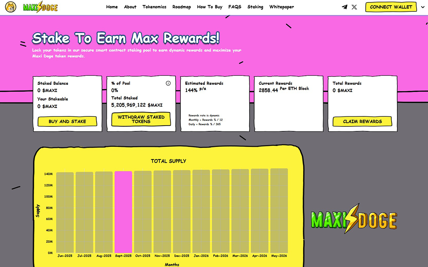The height and width of the screenshot is (267, 428).
Task: Open the Telegram channel icon
Action: [344, 7]
